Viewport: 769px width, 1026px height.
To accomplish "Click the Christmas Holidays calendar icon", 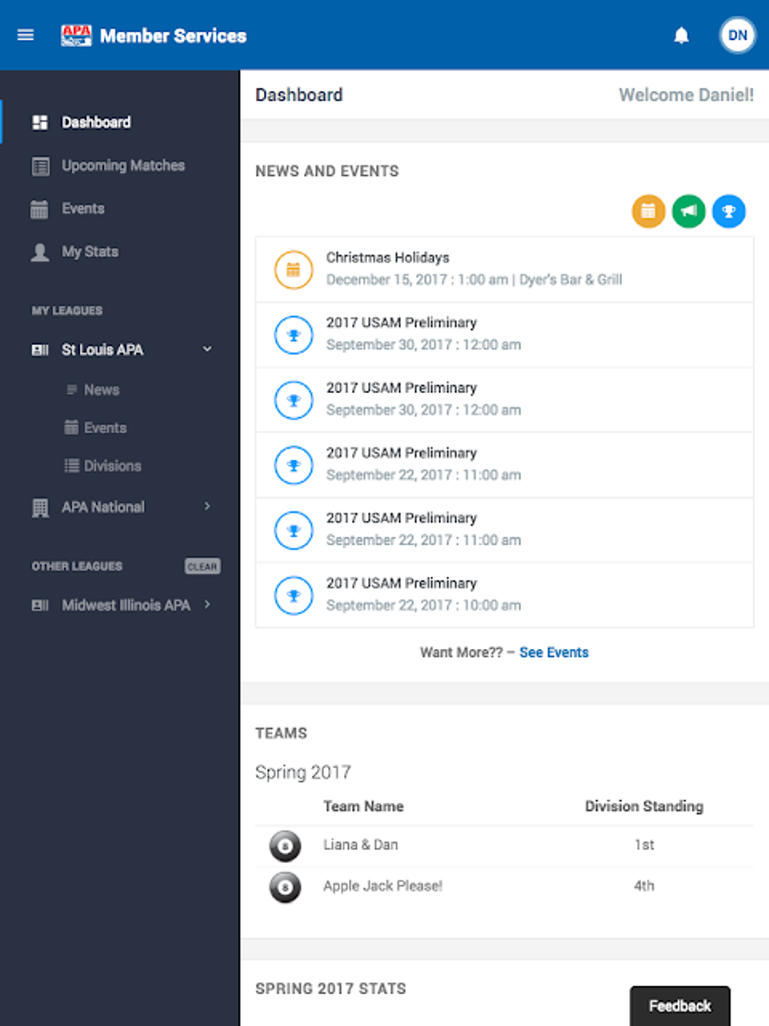I will [x=293, y=269].
